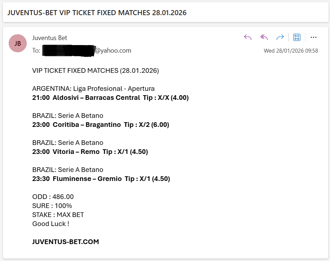Select the blue Forward icon in header
330x261 pixels.
tap(280, 37)
